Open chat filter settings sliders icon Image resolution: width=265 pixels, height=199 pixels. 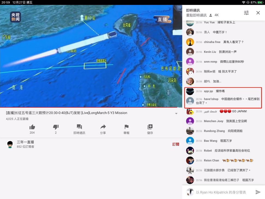tap(246, 13)
